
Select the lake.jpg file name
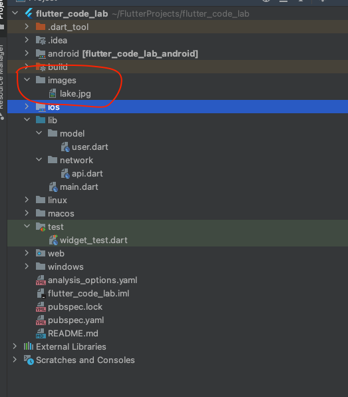pos(75,94)
